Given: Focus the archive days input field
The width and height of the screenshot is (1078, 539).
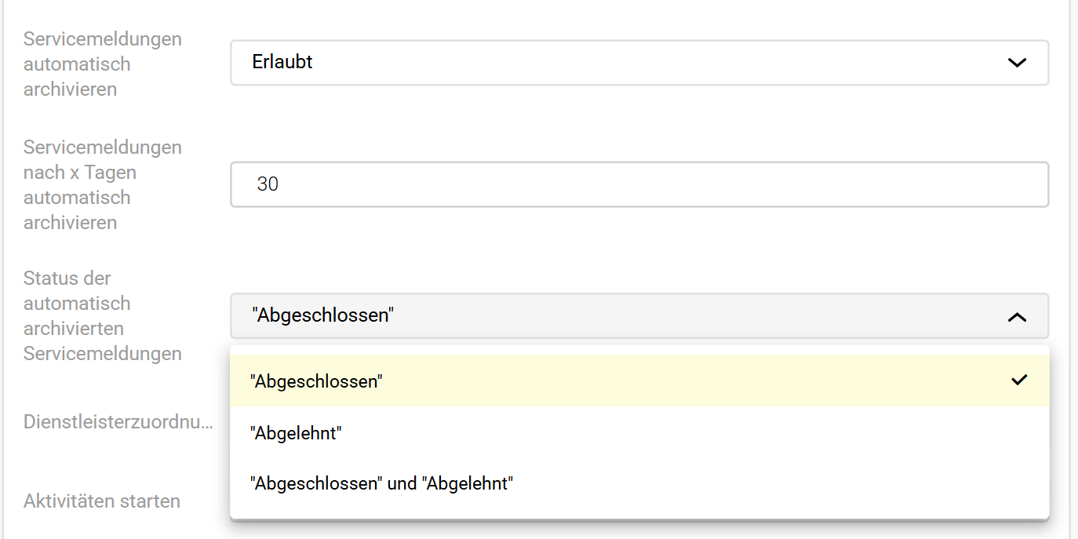Looking at the screenshot, I should pos(639,184).
